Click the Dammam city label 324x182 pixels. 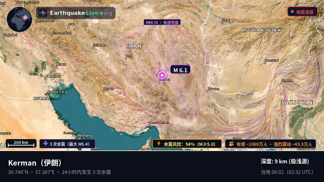pyautogui.click(x=70, y=133)
